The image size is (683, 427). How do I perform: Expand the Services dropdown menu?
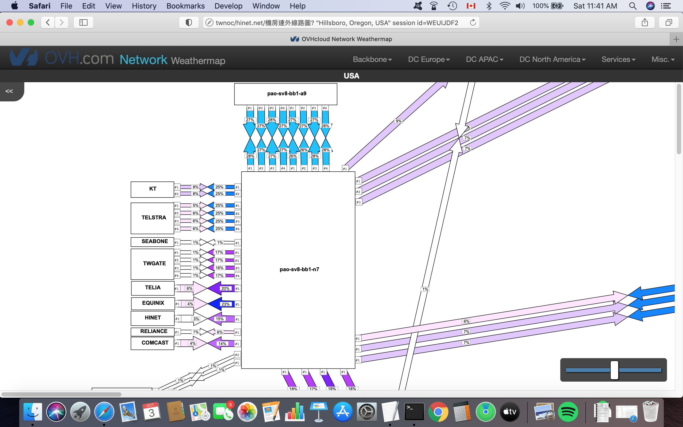coord(618,59)
